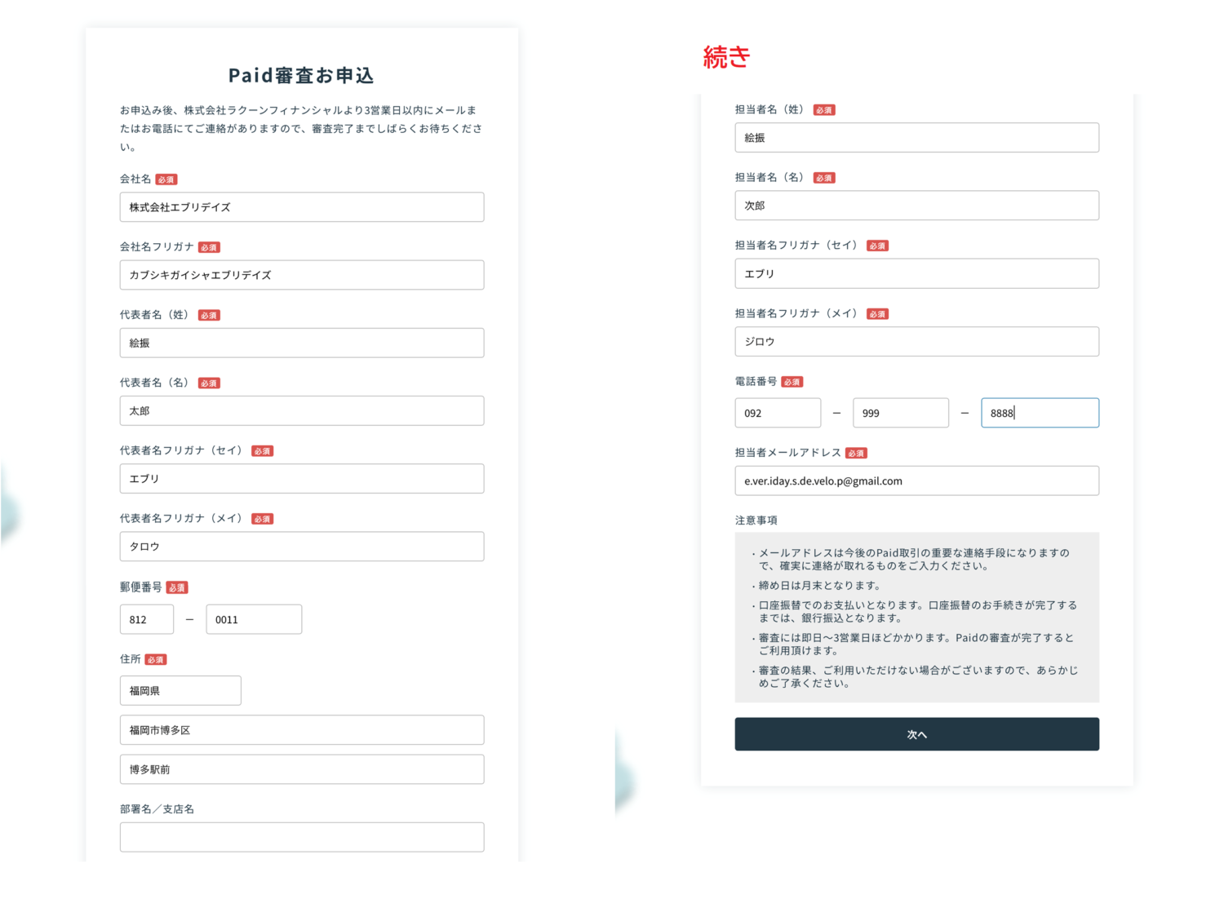Click the 担当者メールアドレス email field

[916, 481]
